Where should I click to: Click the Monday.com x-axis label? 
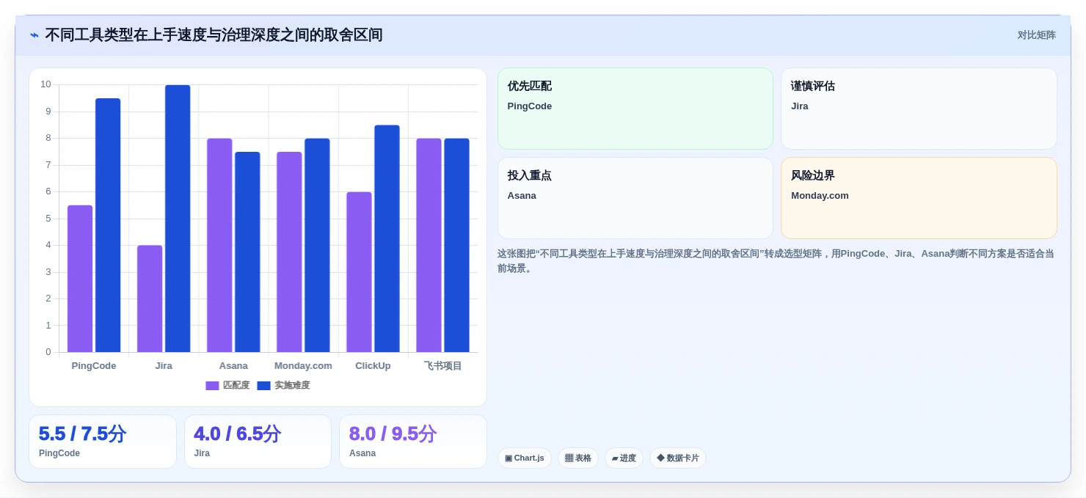point(303,366)
